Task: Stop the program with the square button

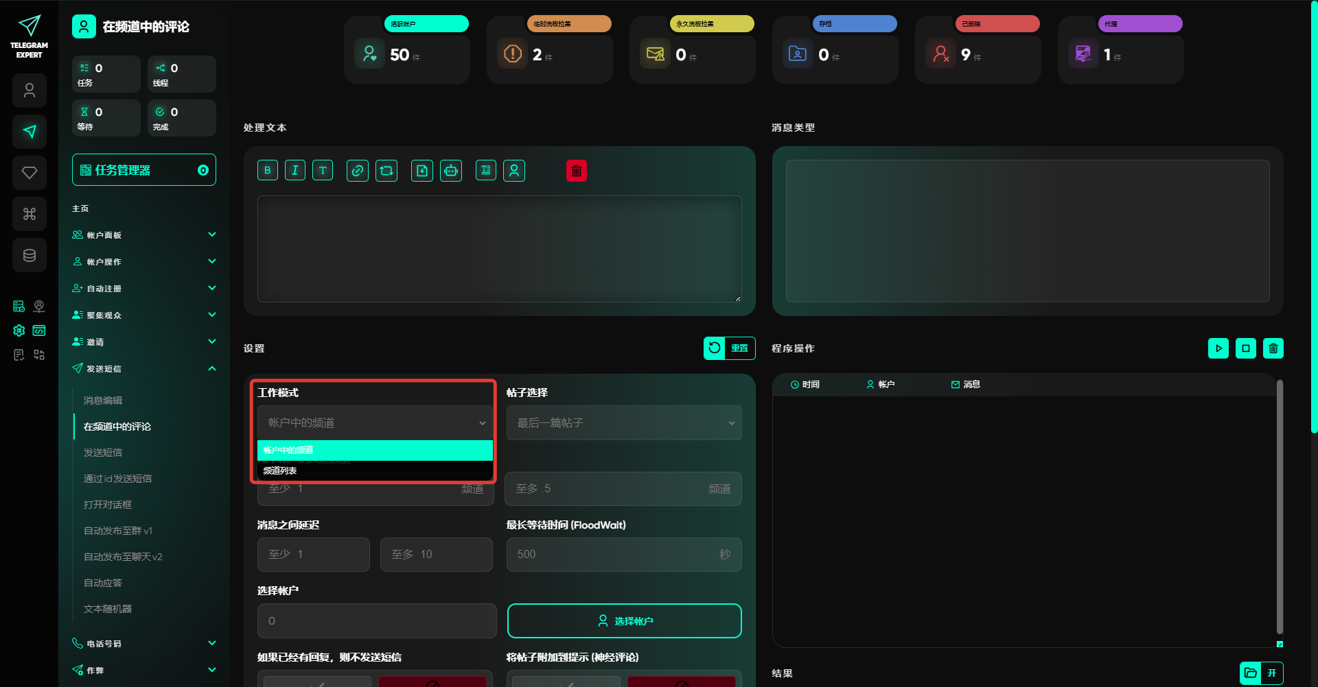Action: (x=1246, y=348)
